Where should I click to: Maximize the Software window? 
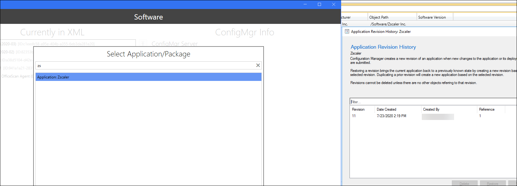(x=319, y=4)
